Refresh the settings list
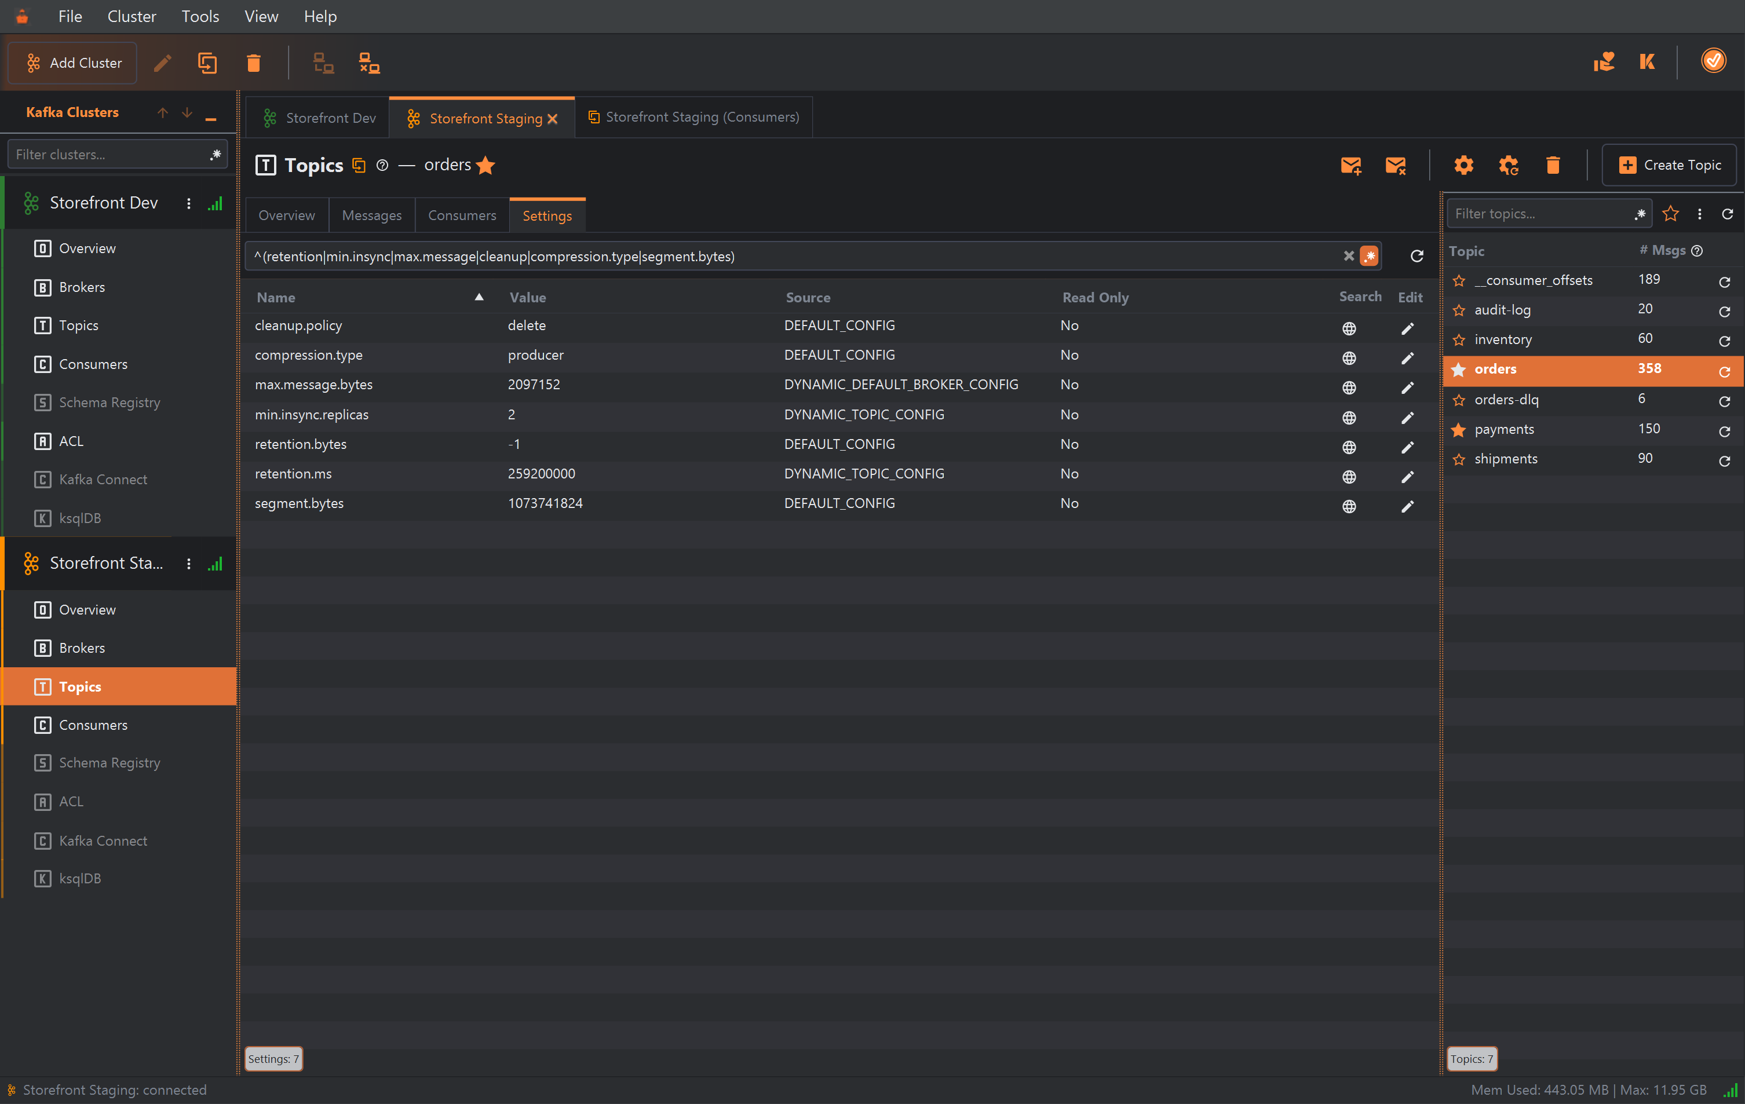Image resolution: width=1745 pixels, height=1104 pixels. tap(1417, 257)
